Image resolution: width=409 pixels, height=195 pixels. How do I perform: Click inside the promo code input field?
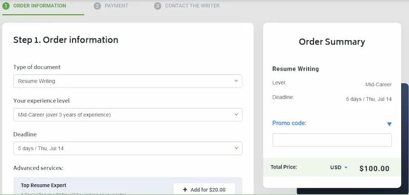[x=332, y=140]
